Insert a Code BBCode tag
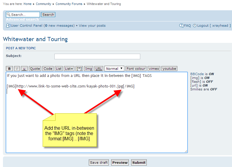The width and height of the screenshot is (232, 167). (48, 69)
